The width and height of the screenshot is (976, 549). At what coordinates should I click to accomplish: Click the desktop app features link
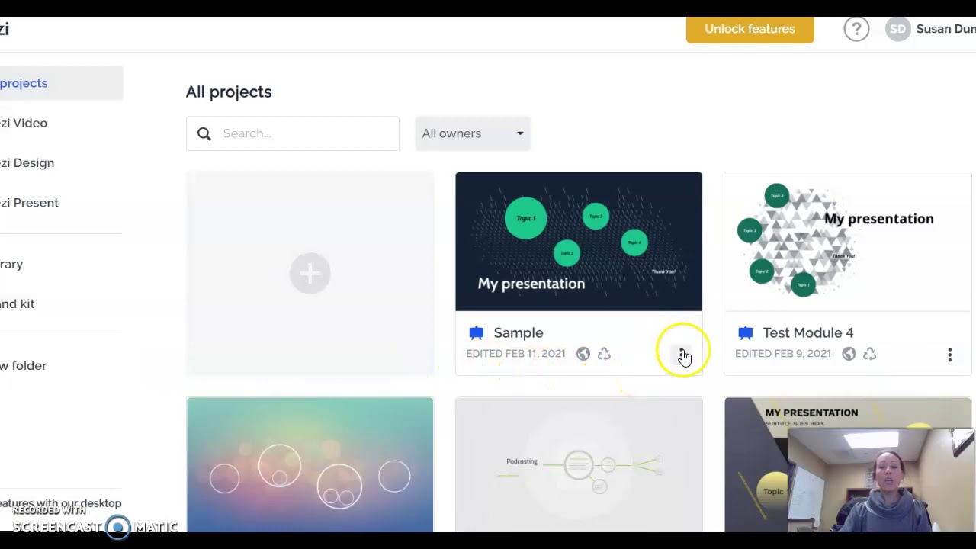[x=61, y=503]
